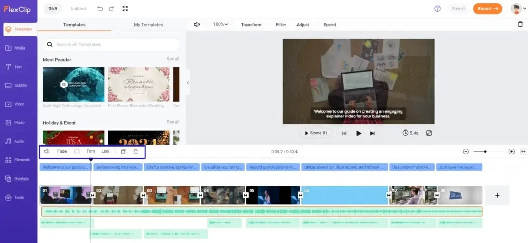Switch to the My Templates tab

click(x=148, y=25)
